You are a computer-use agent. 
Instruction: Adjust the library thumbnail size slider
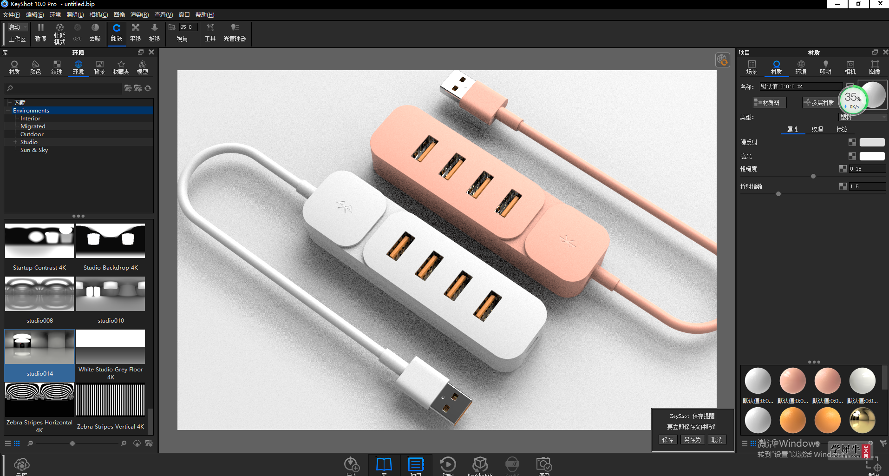click(72, 443)
